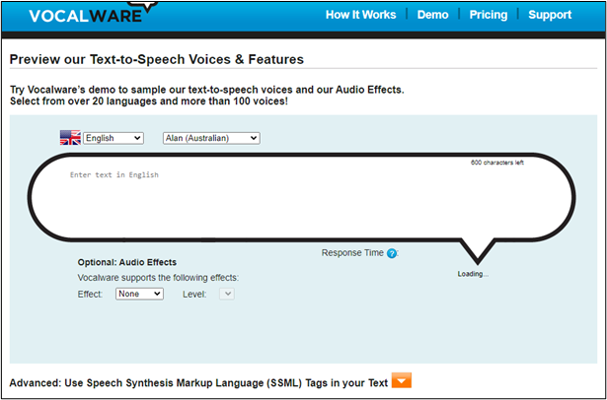Click the 600 characters left counter
The image size is (607, 400).
pyautogui.click(x=497, y=163)
